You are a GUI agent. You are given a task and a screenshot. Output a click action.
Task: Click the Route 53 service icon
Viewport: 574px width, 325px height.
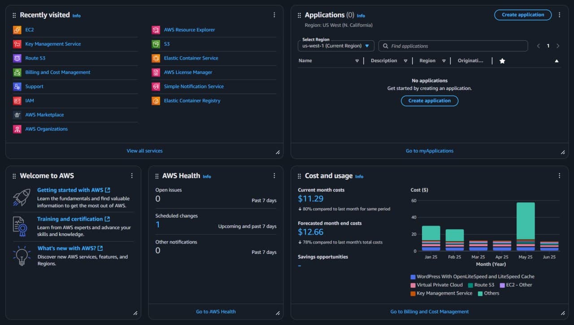tap(17, 58)
